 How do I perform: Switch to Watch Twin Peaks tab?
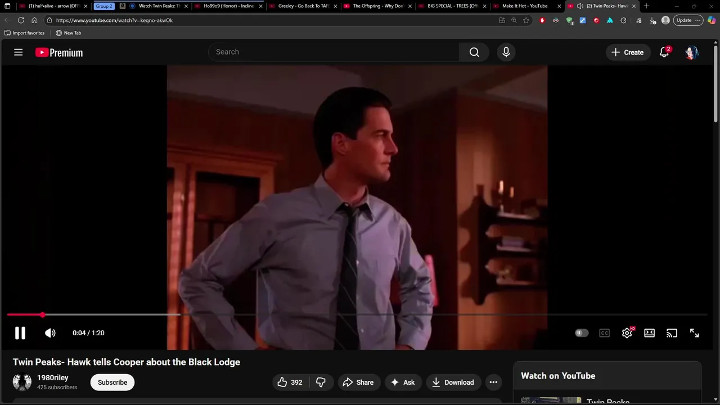click(159, 6)
